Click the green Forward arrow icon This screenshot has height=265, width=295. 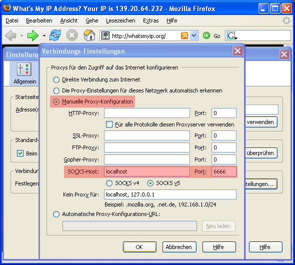tap(32, 35)
